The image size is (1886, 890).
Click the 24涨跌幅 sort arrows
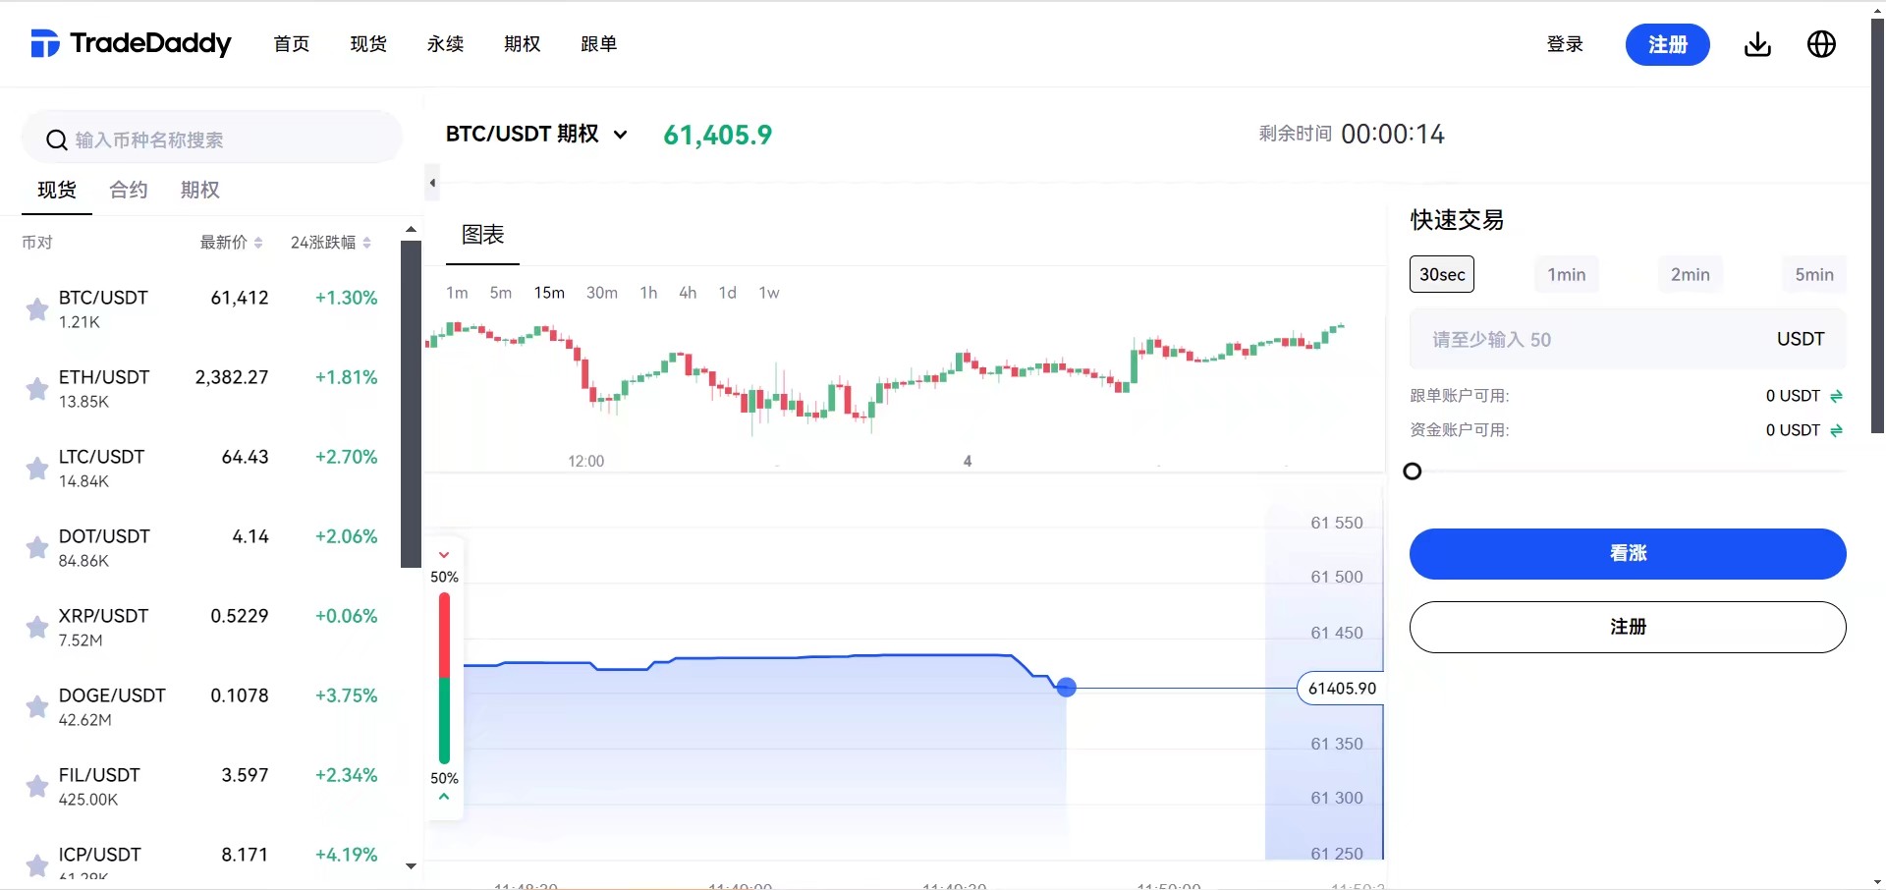pos(364,243)
